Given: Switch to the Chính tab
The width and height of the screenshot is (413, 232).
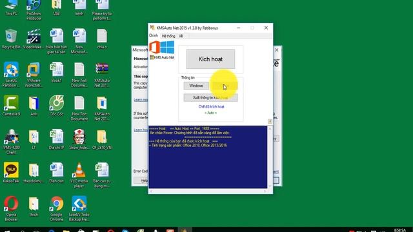Looking at the screenshot, I should [x=154, y=36].
